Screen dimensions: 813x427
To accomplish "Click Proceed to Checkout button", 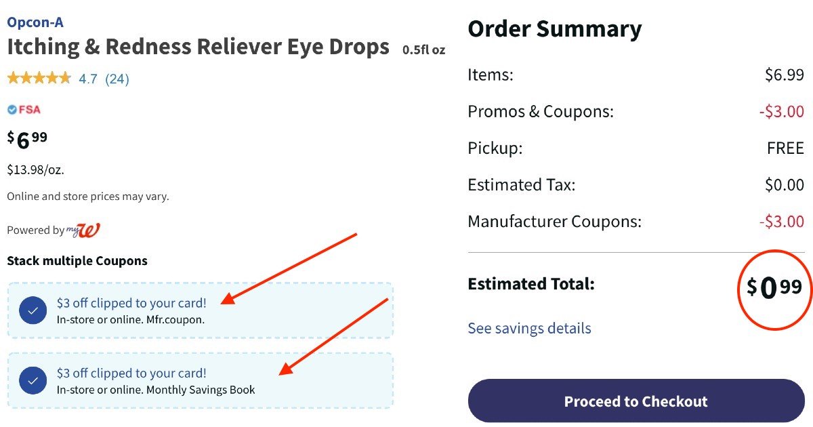I will pyautogui.click(x=635, y=401).
